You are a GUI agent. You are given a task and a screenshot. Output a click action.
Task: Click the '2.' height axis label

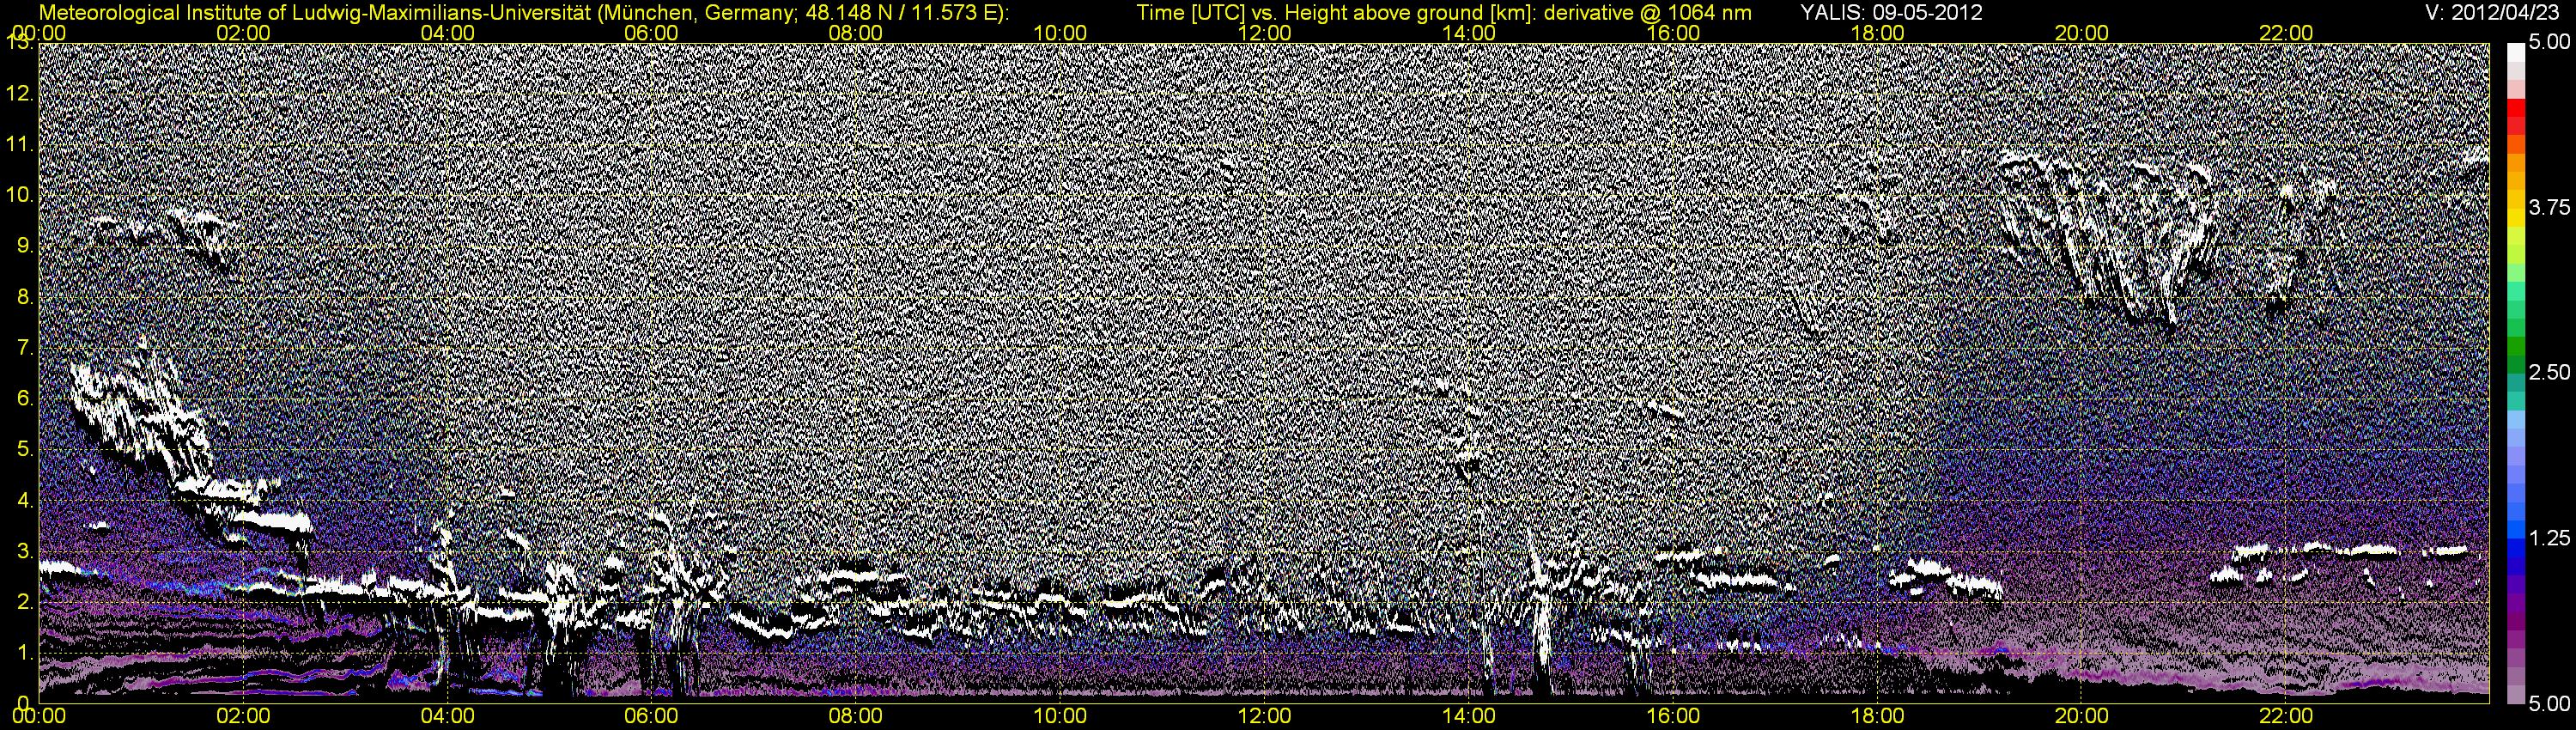25,601
